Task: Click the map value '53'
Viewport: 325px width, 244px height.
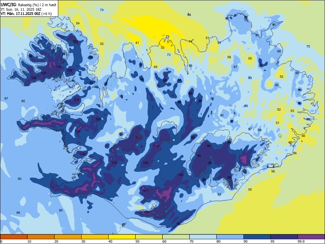Action: pyautogui.click(x=292, y=111)
